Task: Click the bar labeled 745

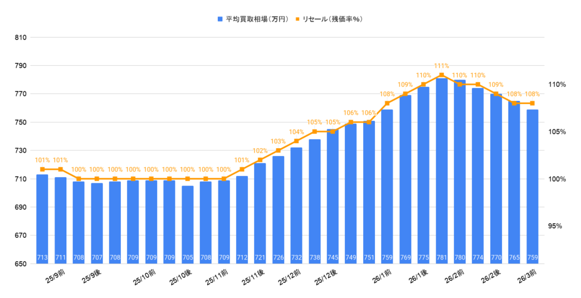Action: (332, 196)
